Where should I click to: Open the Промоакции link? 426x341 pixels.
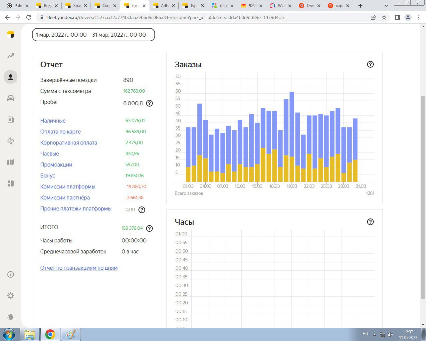point(56,165)
